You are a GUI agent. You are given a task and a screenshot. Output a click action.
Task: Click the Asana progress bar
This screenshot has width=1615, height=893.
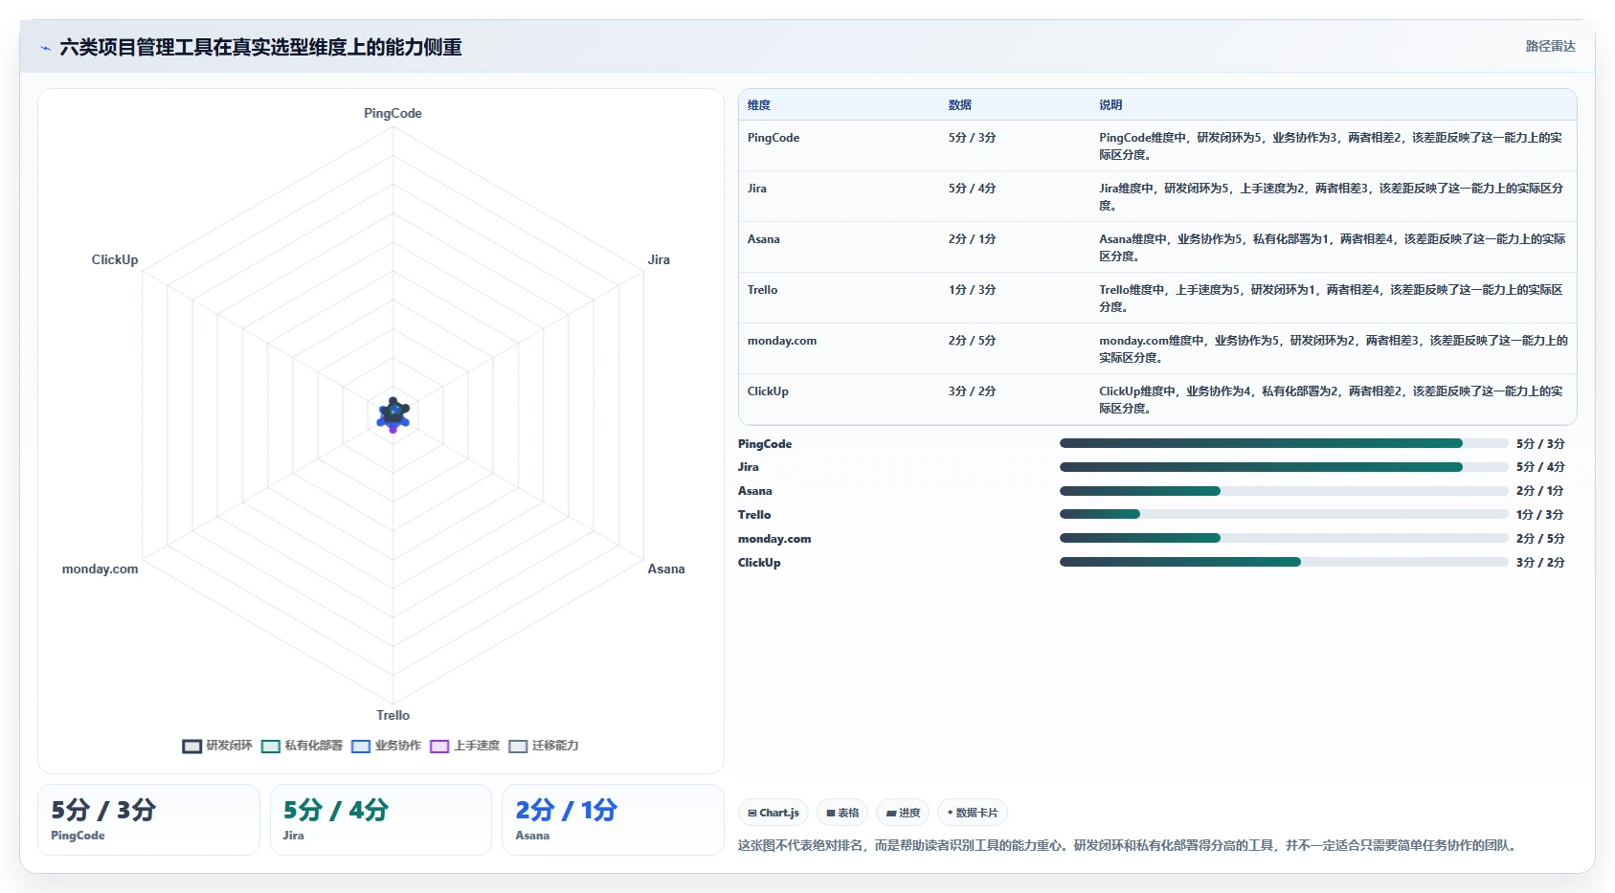pos(1284,491)
